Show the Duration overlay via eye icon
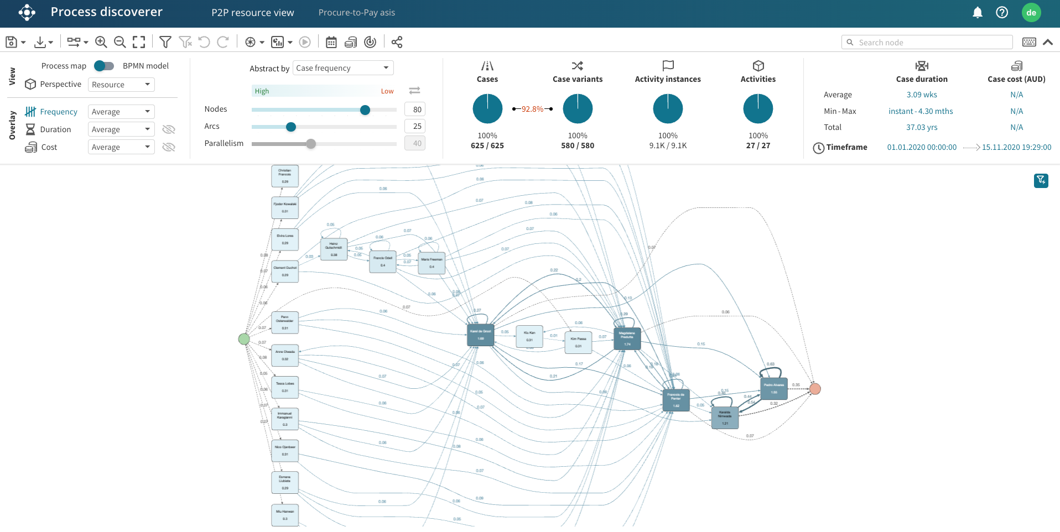Image resolution: width=1060 pixels, height=532 pixels. (x=169, y=129)
